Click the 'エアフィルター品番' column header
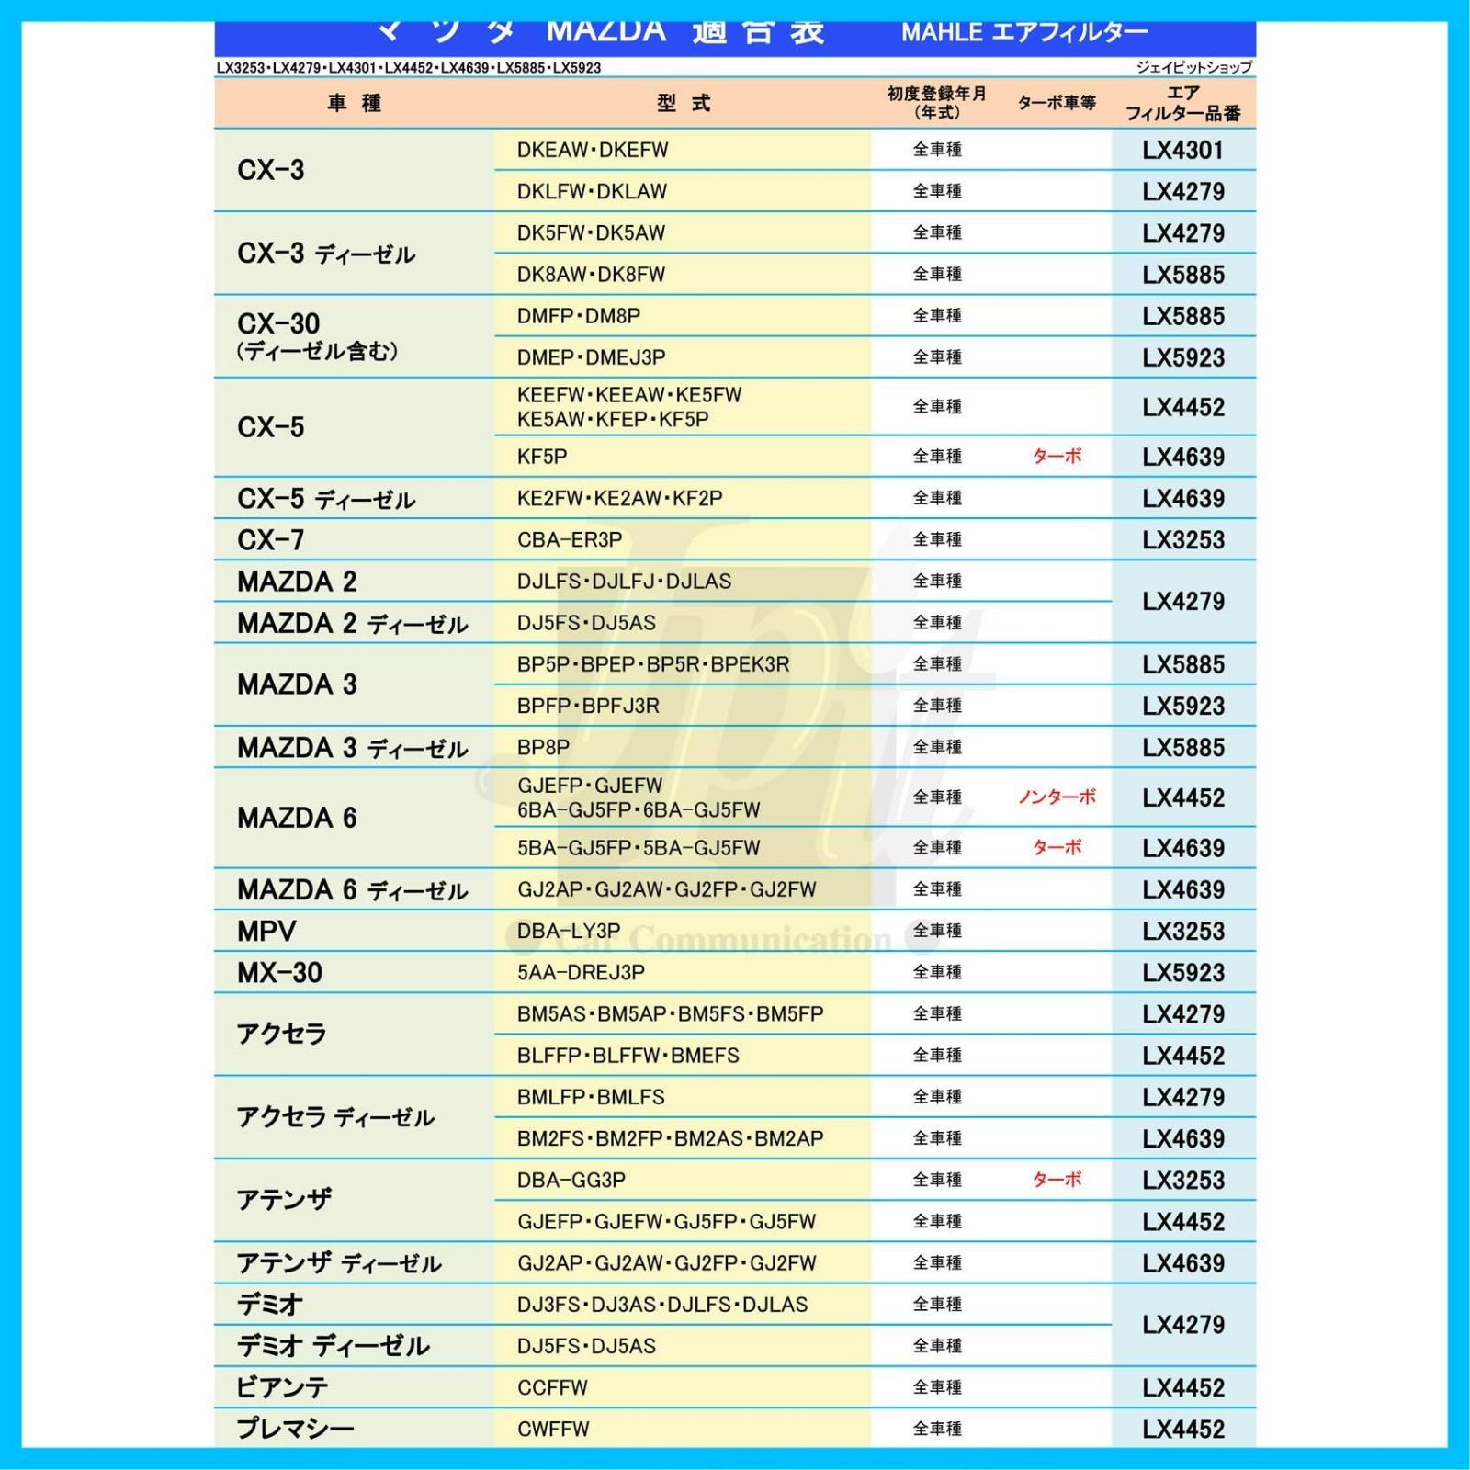The width and height of the screenshot is (1470, 1470). point(1183,103)
